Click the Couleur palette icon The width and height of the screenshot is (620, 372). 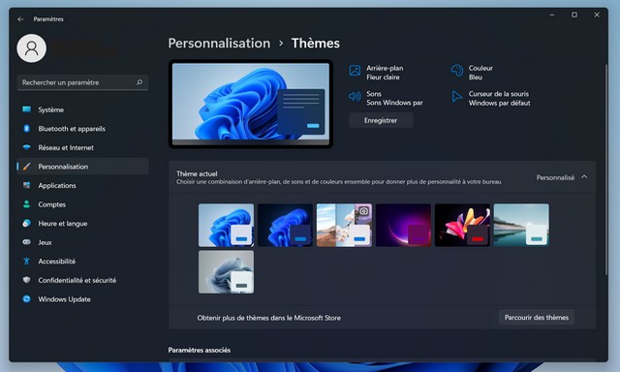(x=457, y=71)
